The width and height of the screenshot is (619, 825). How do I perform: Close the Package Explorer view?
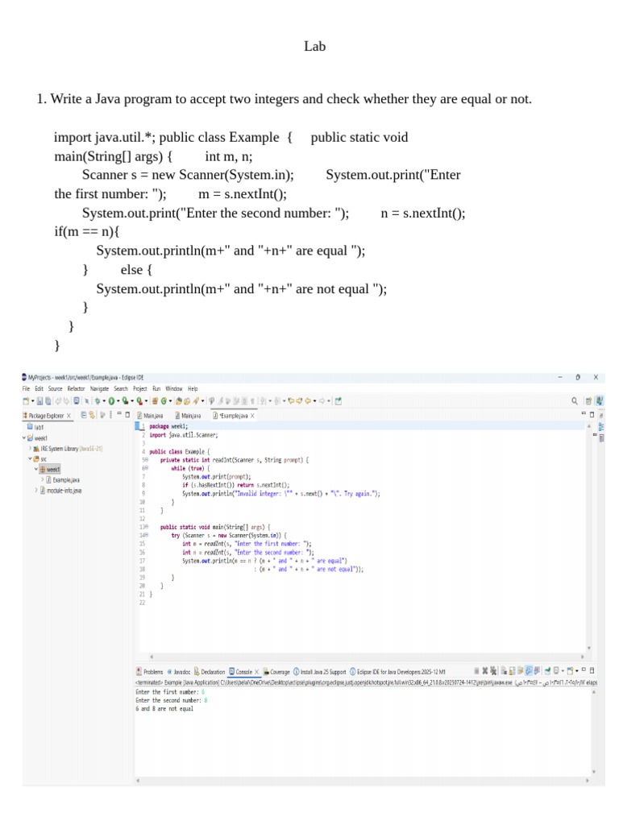[69, 416]
